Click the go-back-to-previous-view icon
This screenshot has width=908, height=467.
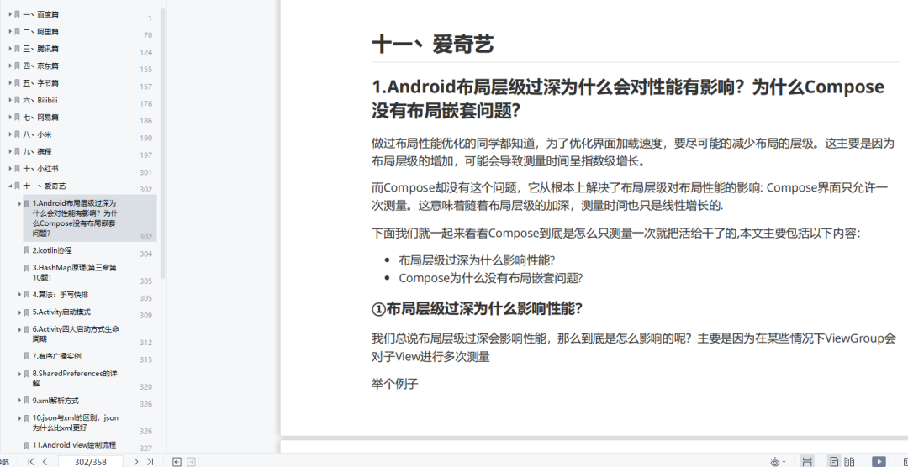[177, 461]
